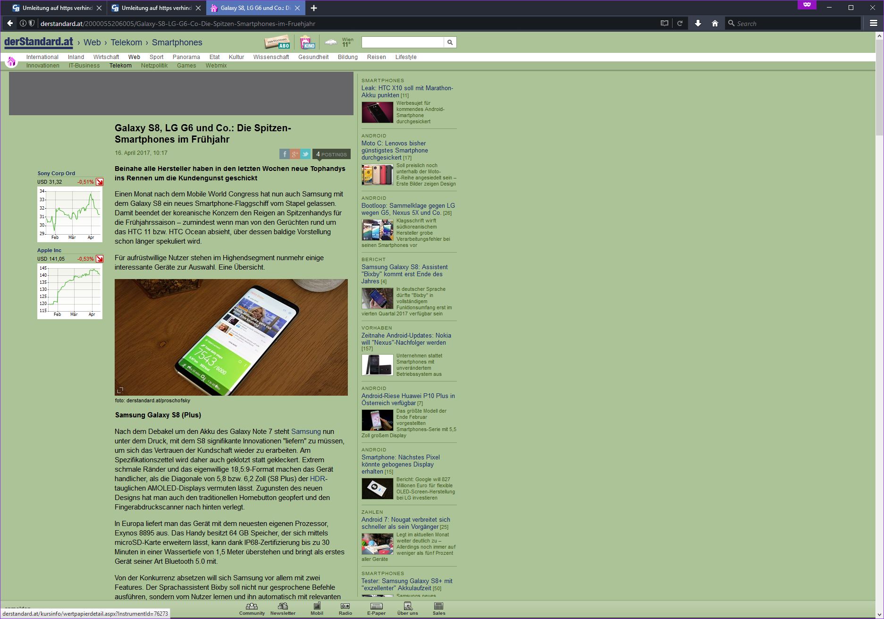The width and height of the screenshot is (884, 619).
Task: Open Über uns in the bottom bar
Action: pos(407,609)
